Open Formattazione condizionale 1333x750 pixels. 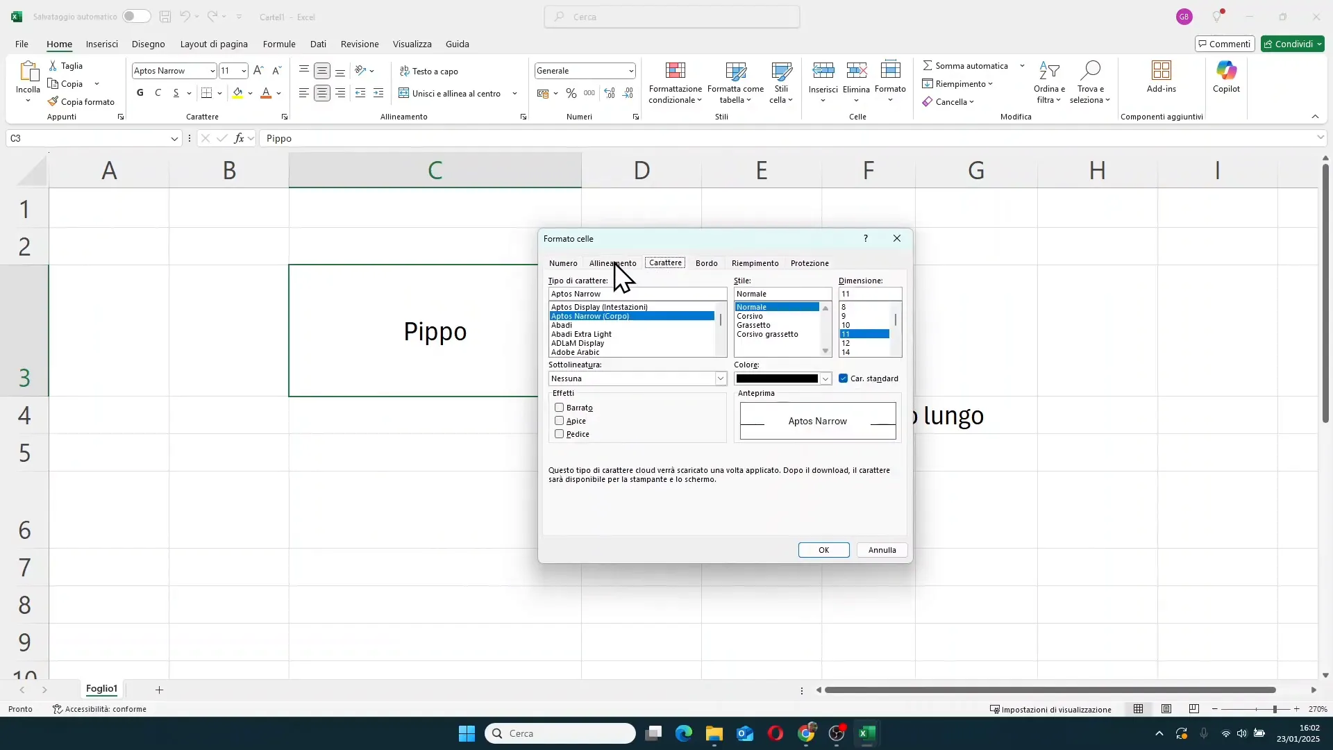[676, 83]
